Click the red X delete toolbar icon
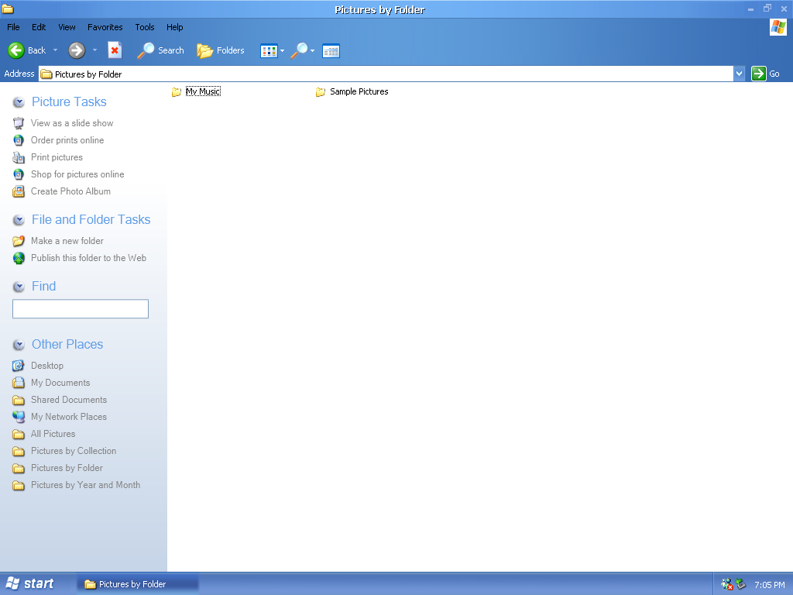This screenshot has height=595, width=793. [115, 50]
